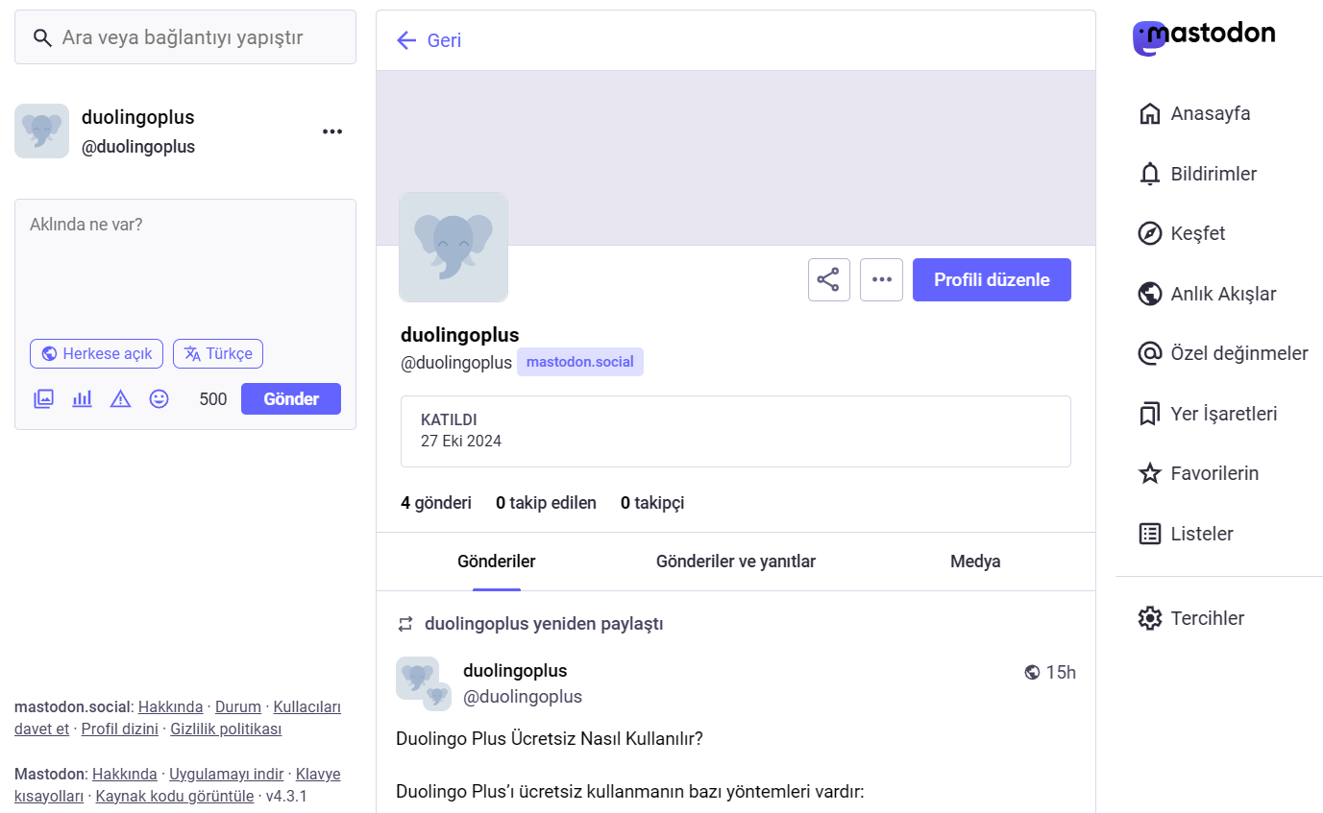
Task: Add content warning triangle icon
Action: (x=120, y=398)
